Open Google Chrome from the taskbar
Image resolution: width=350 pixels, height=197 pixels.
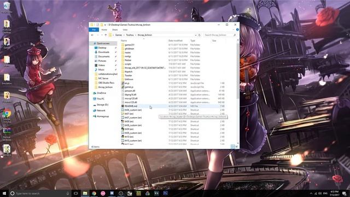pos(94,193)
